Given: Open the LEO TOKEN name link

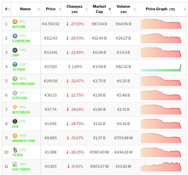Looking at the screenshot, I should click(21, 169).
